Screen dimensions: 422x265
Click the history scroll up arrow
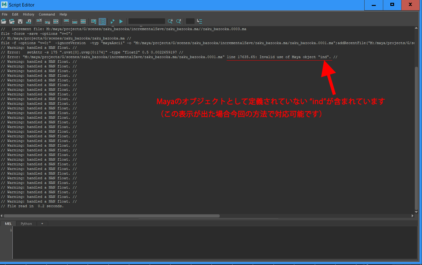(x=416, y=28)
